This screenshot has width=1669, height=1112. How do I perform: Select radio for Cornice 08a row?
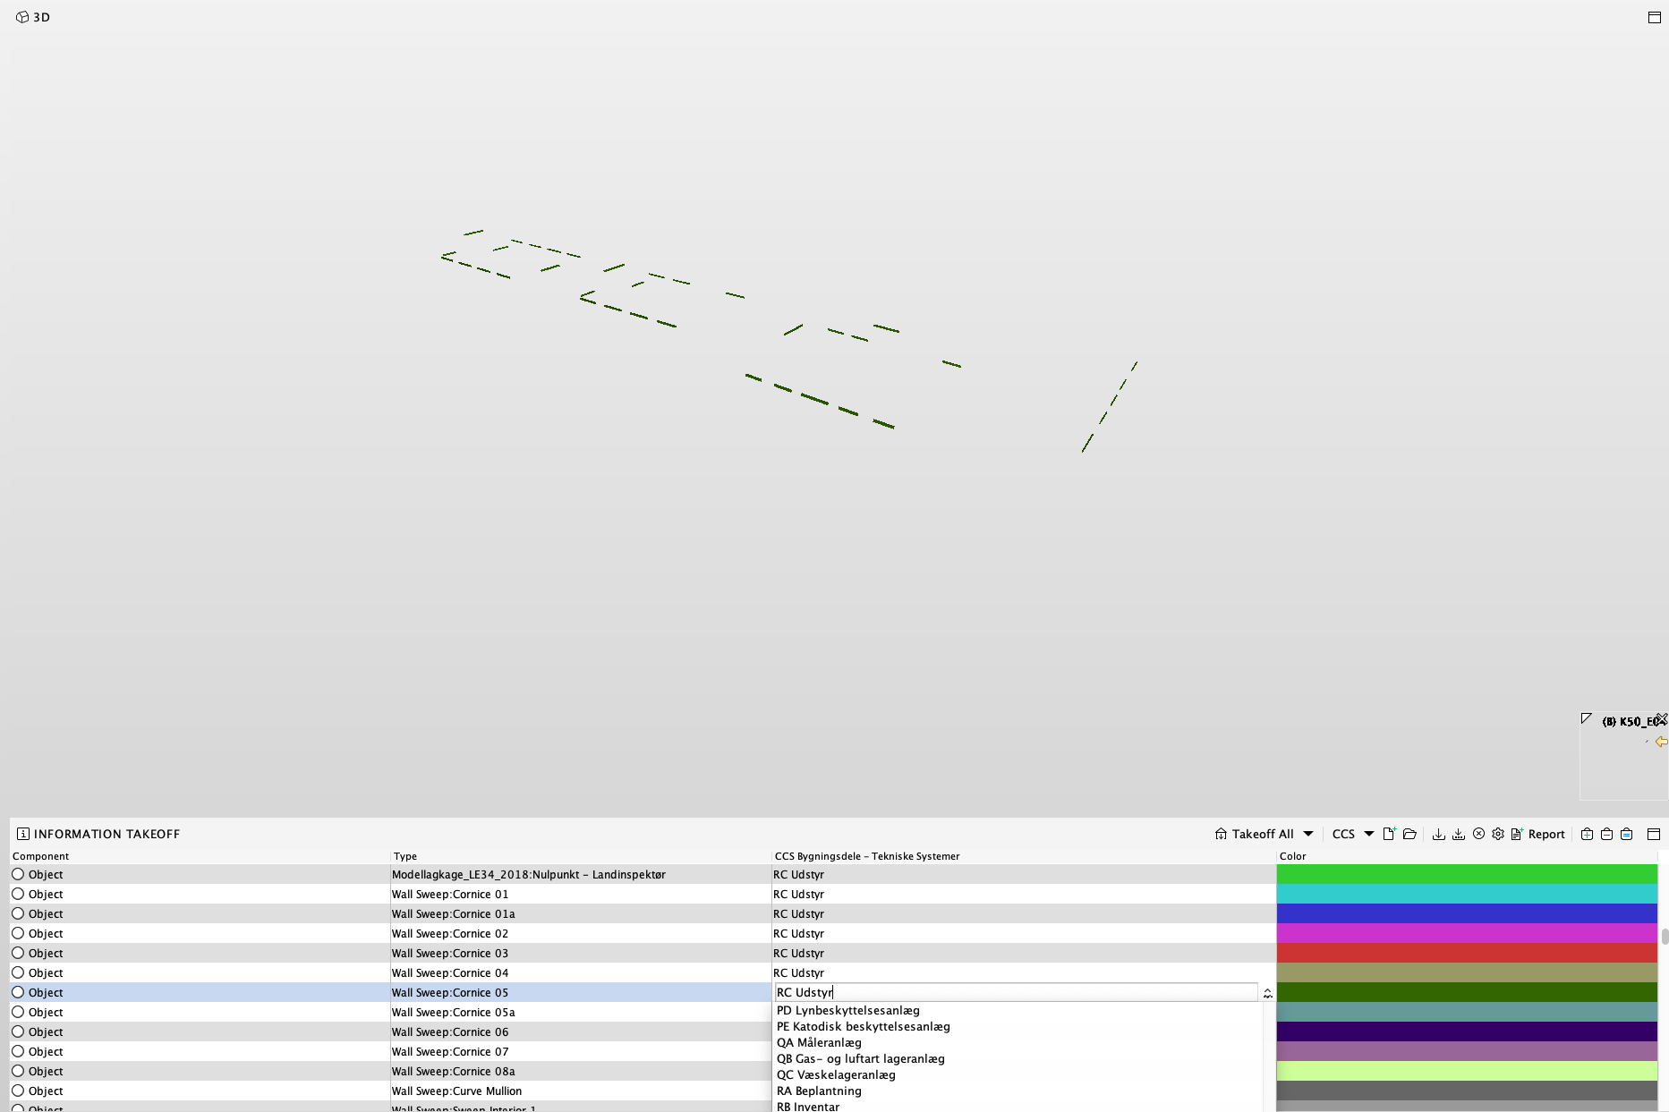coord(18,1071)
